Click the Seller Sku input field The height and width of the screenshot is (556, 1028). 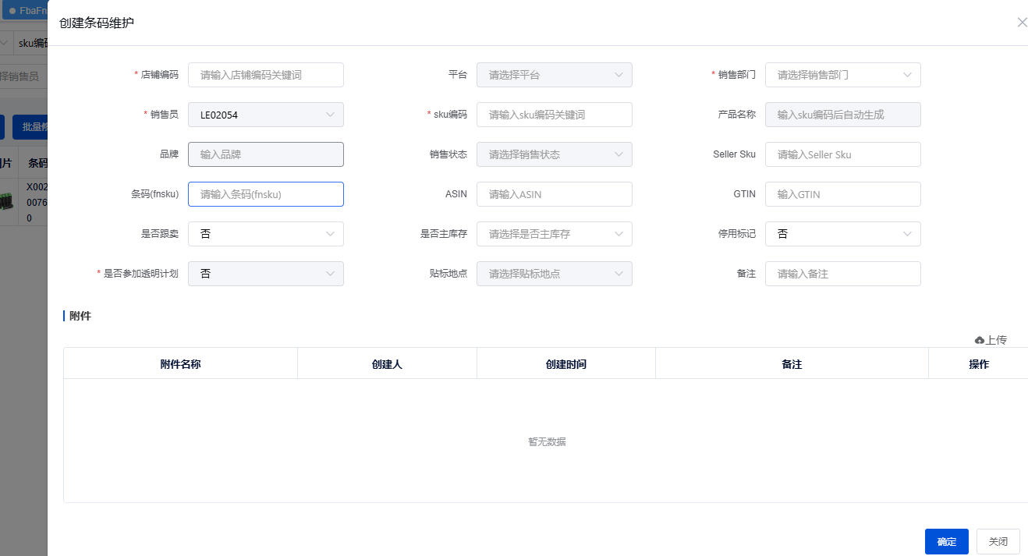point(842,154)
